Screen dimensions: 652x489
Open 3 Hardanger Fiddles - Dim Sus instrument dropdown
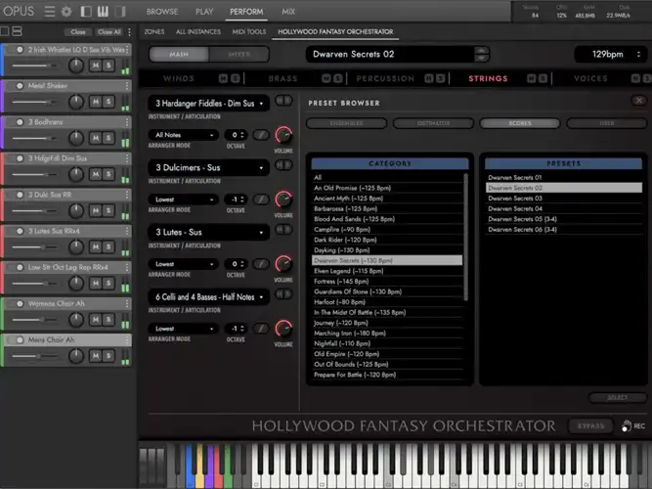[x=209, y=104]
